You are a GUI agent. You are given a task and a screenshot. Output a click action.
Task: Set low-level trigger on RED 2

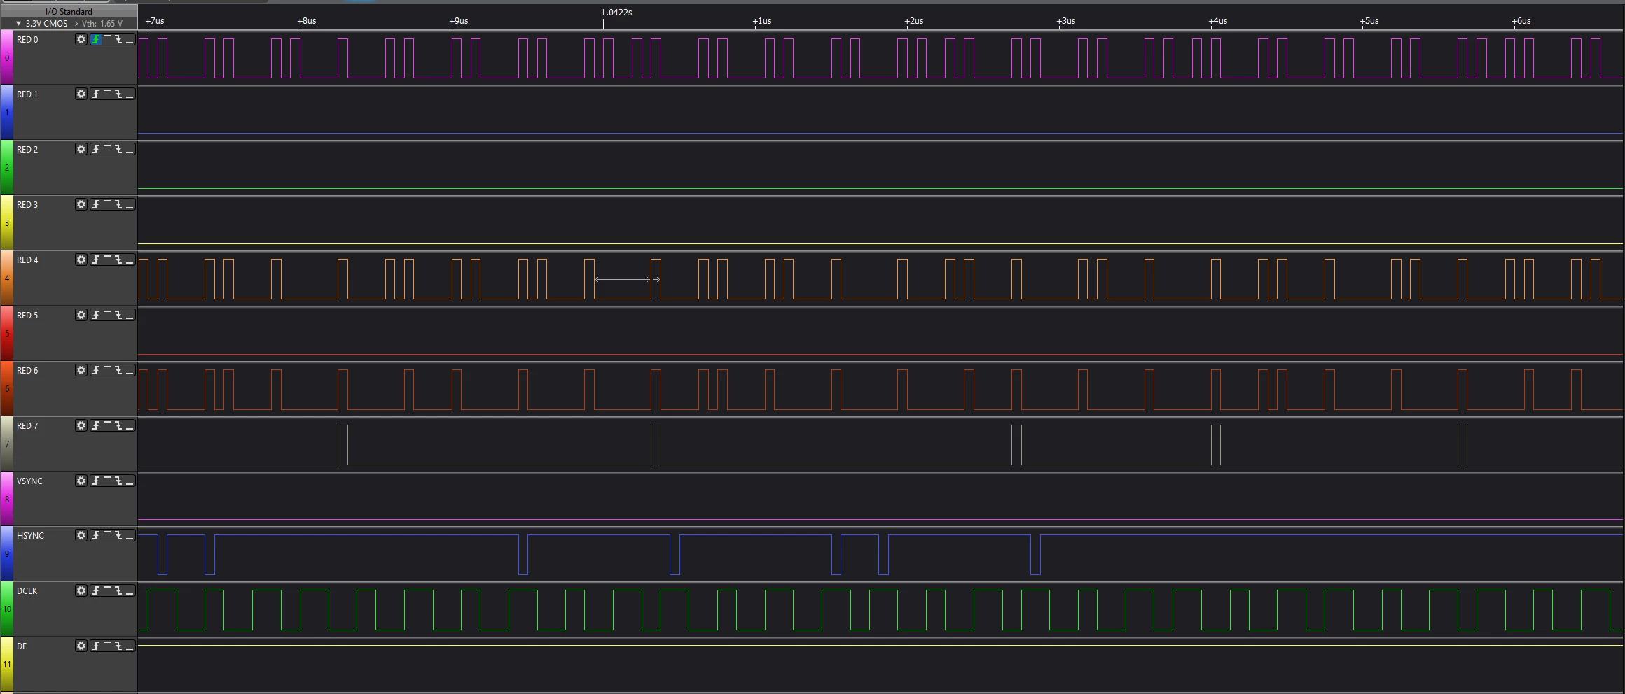[x=130, y=150]
